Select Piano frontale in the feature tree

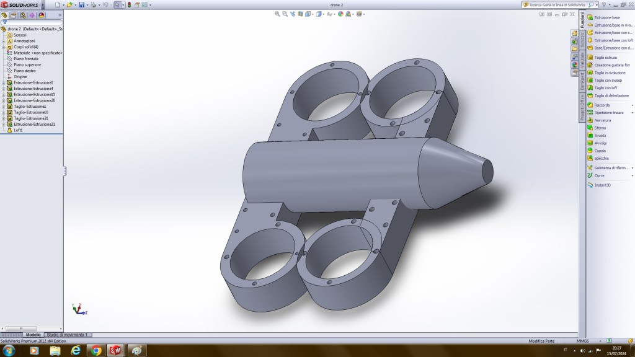[26, 59]
